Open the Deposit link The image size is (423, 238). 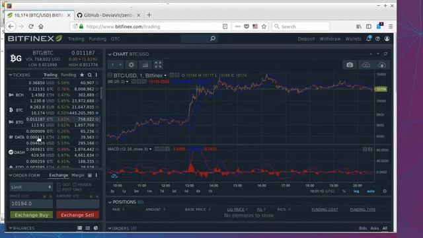(306, 39)
